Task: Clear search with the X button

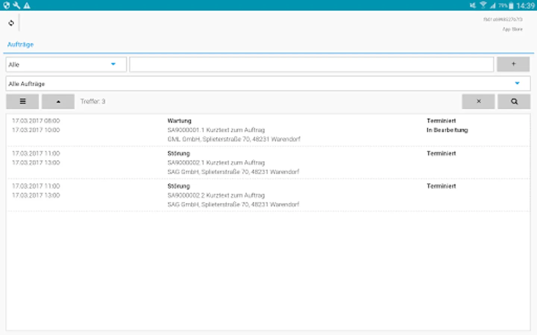Action: tap(478, 101)
